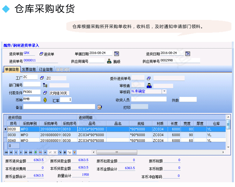Click the 采购单号 column header

[51, 123]
